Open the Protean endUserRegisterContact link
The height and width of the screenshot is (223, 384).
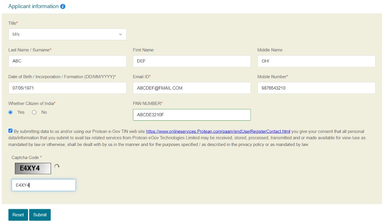[218, 131]
